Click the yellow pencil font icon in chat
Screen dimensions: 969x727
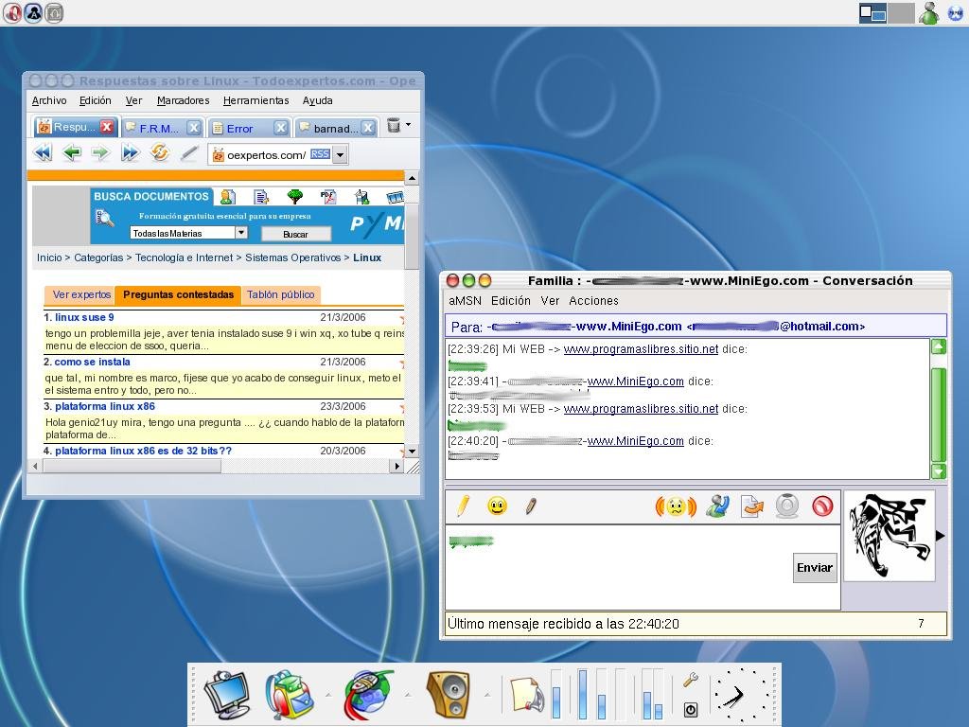[x=463, y=505]
